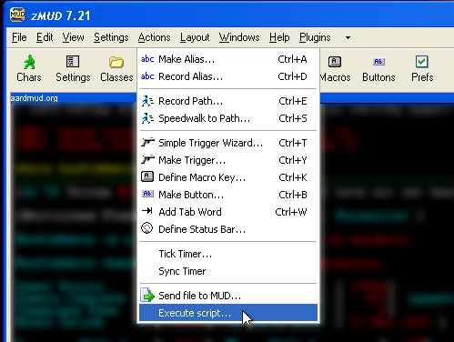Open the Macros toolbar button
Viewport: 454px width, 342px height.
335,68
